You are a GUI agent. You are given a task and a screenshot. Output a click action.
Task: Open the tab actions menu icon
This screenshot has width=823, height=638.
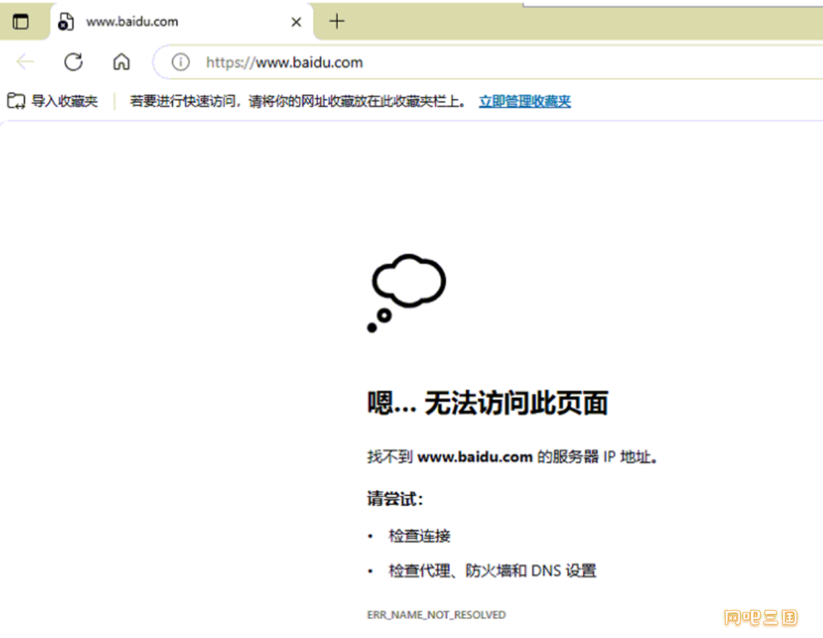point(21,22)
